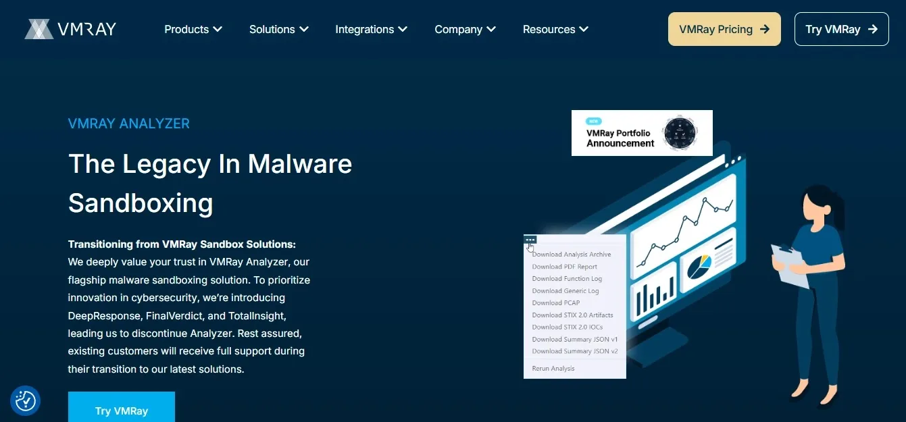Viewport: 906px width, 422px height.
Task: Click The Legacy In Malware Sandboxing headline
Action: [210, 183]
